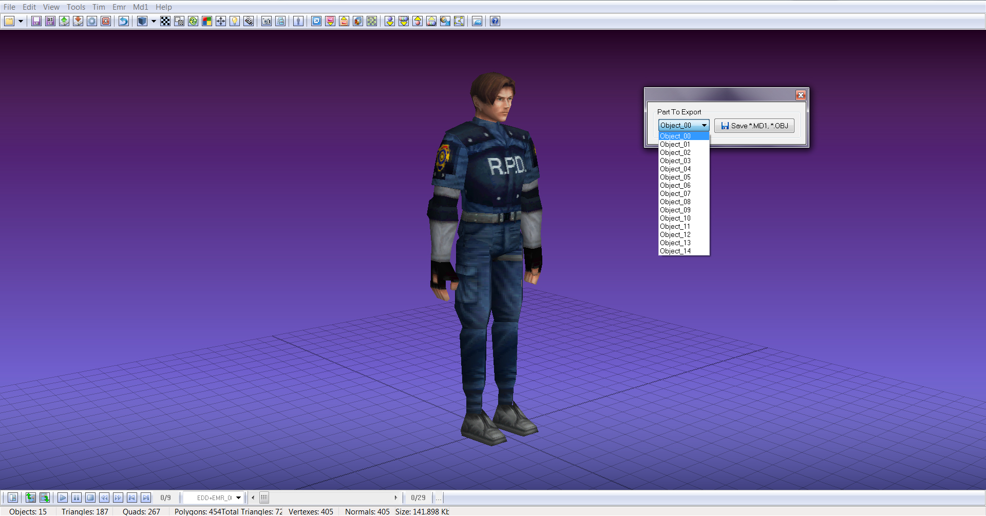Open the Tim menu
Viewport: 986px width, 516px height.
(x=99, y=7)
